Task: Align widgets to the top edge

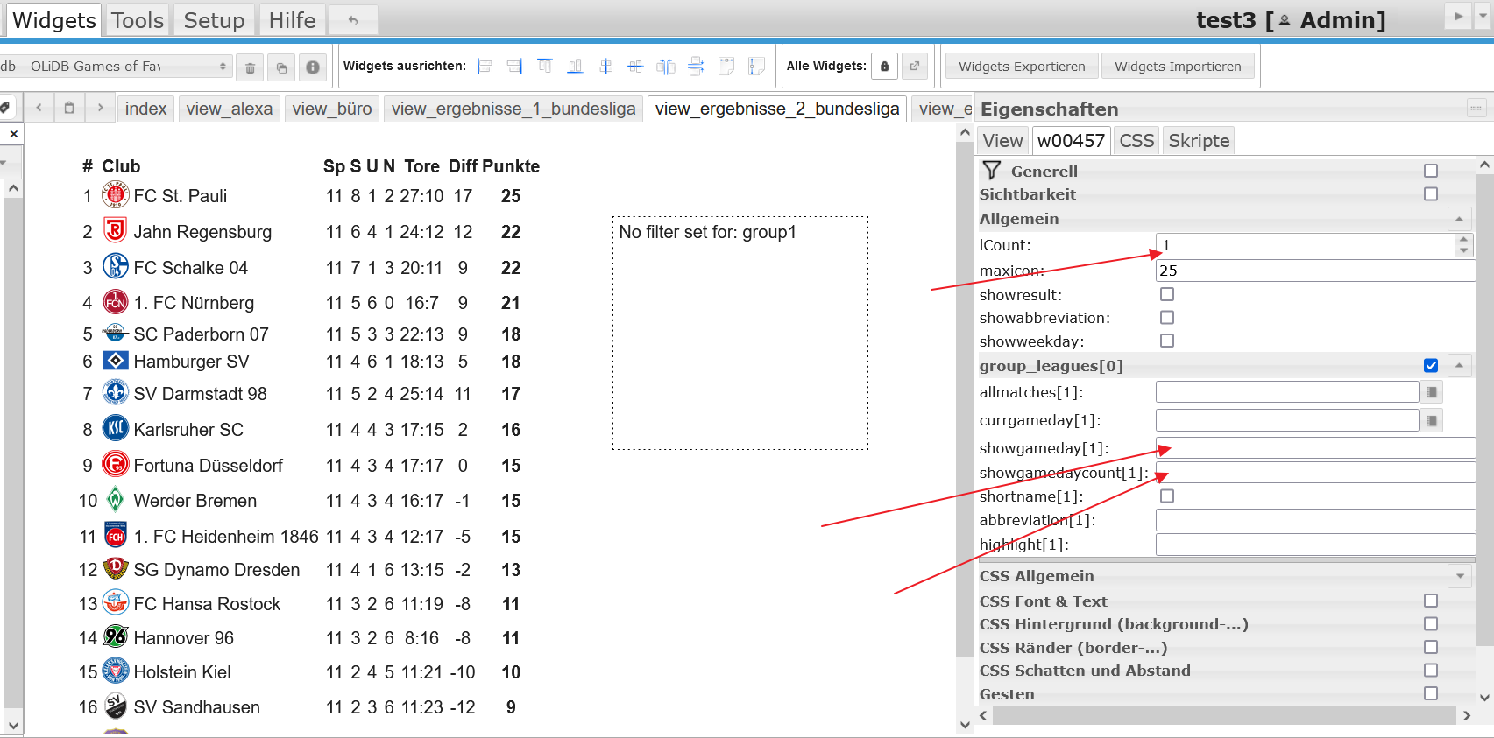Action: tap(544, 67)
